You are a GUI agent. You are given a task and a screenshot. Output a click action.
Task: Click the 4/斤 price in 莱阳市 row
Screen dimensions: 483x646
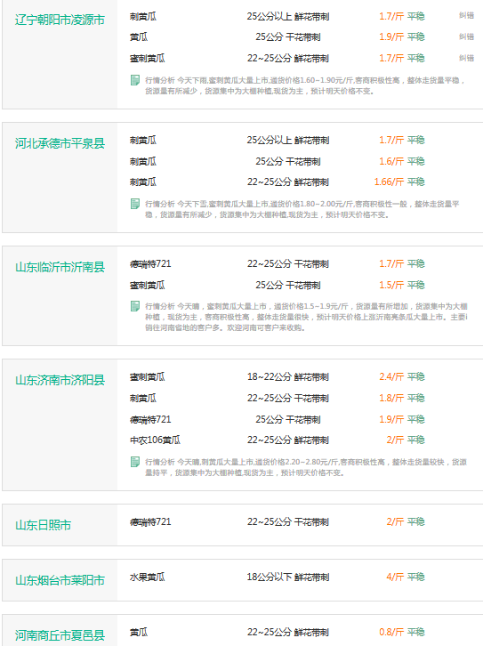[x=394, y=577]
